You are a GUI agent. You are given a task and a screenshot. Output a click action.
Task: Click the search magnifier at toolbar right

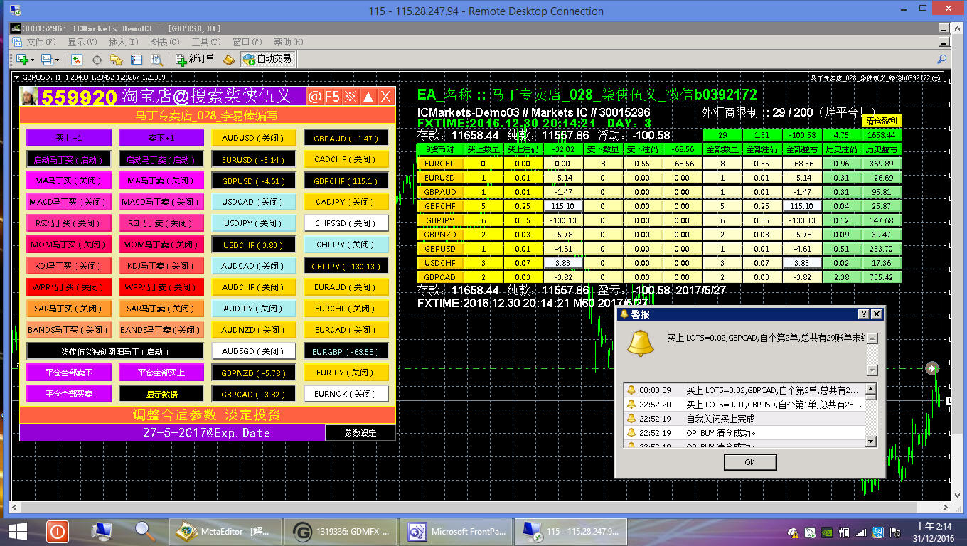click(942, 60)
